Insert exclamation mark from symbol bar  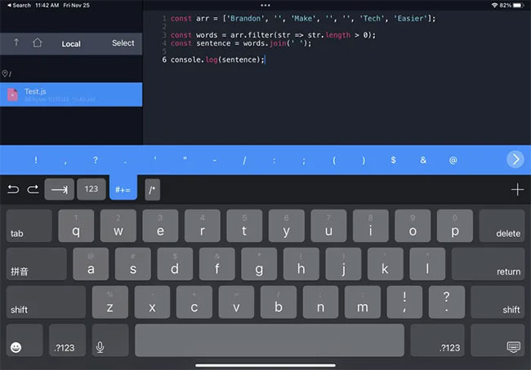[x=36, y=161]
